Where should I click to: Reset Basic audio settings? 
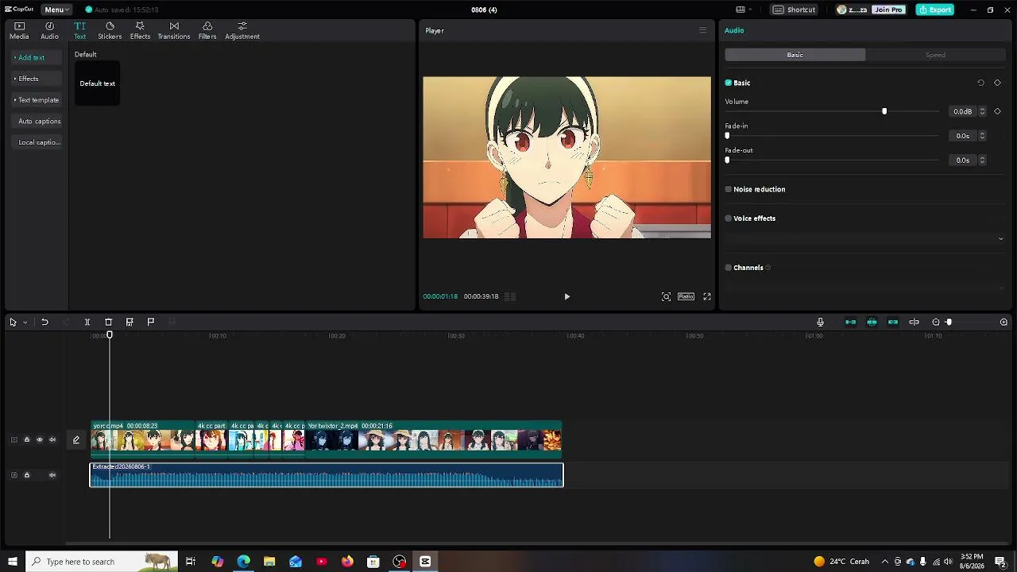pyautogui.click(x=980, y=83)
